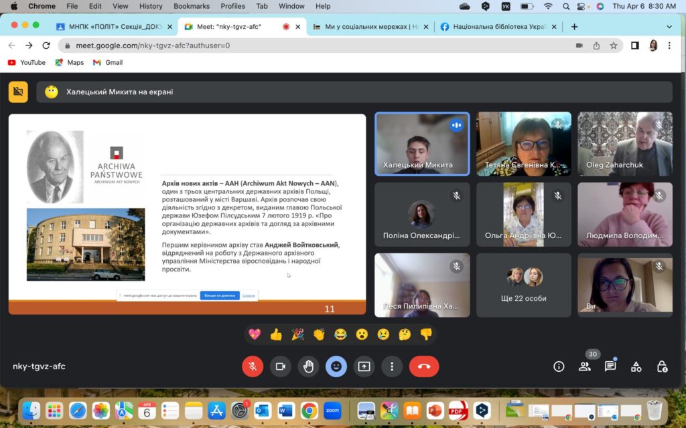686x428 pixels.
Task: Open the activities shapes icon
Action: [x=636, y=366]
